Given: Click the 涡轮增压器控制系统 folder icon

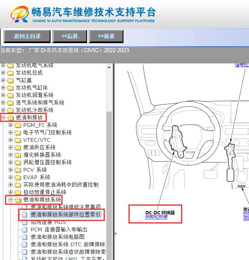Looking at the screenshot, I should [18, 163].
